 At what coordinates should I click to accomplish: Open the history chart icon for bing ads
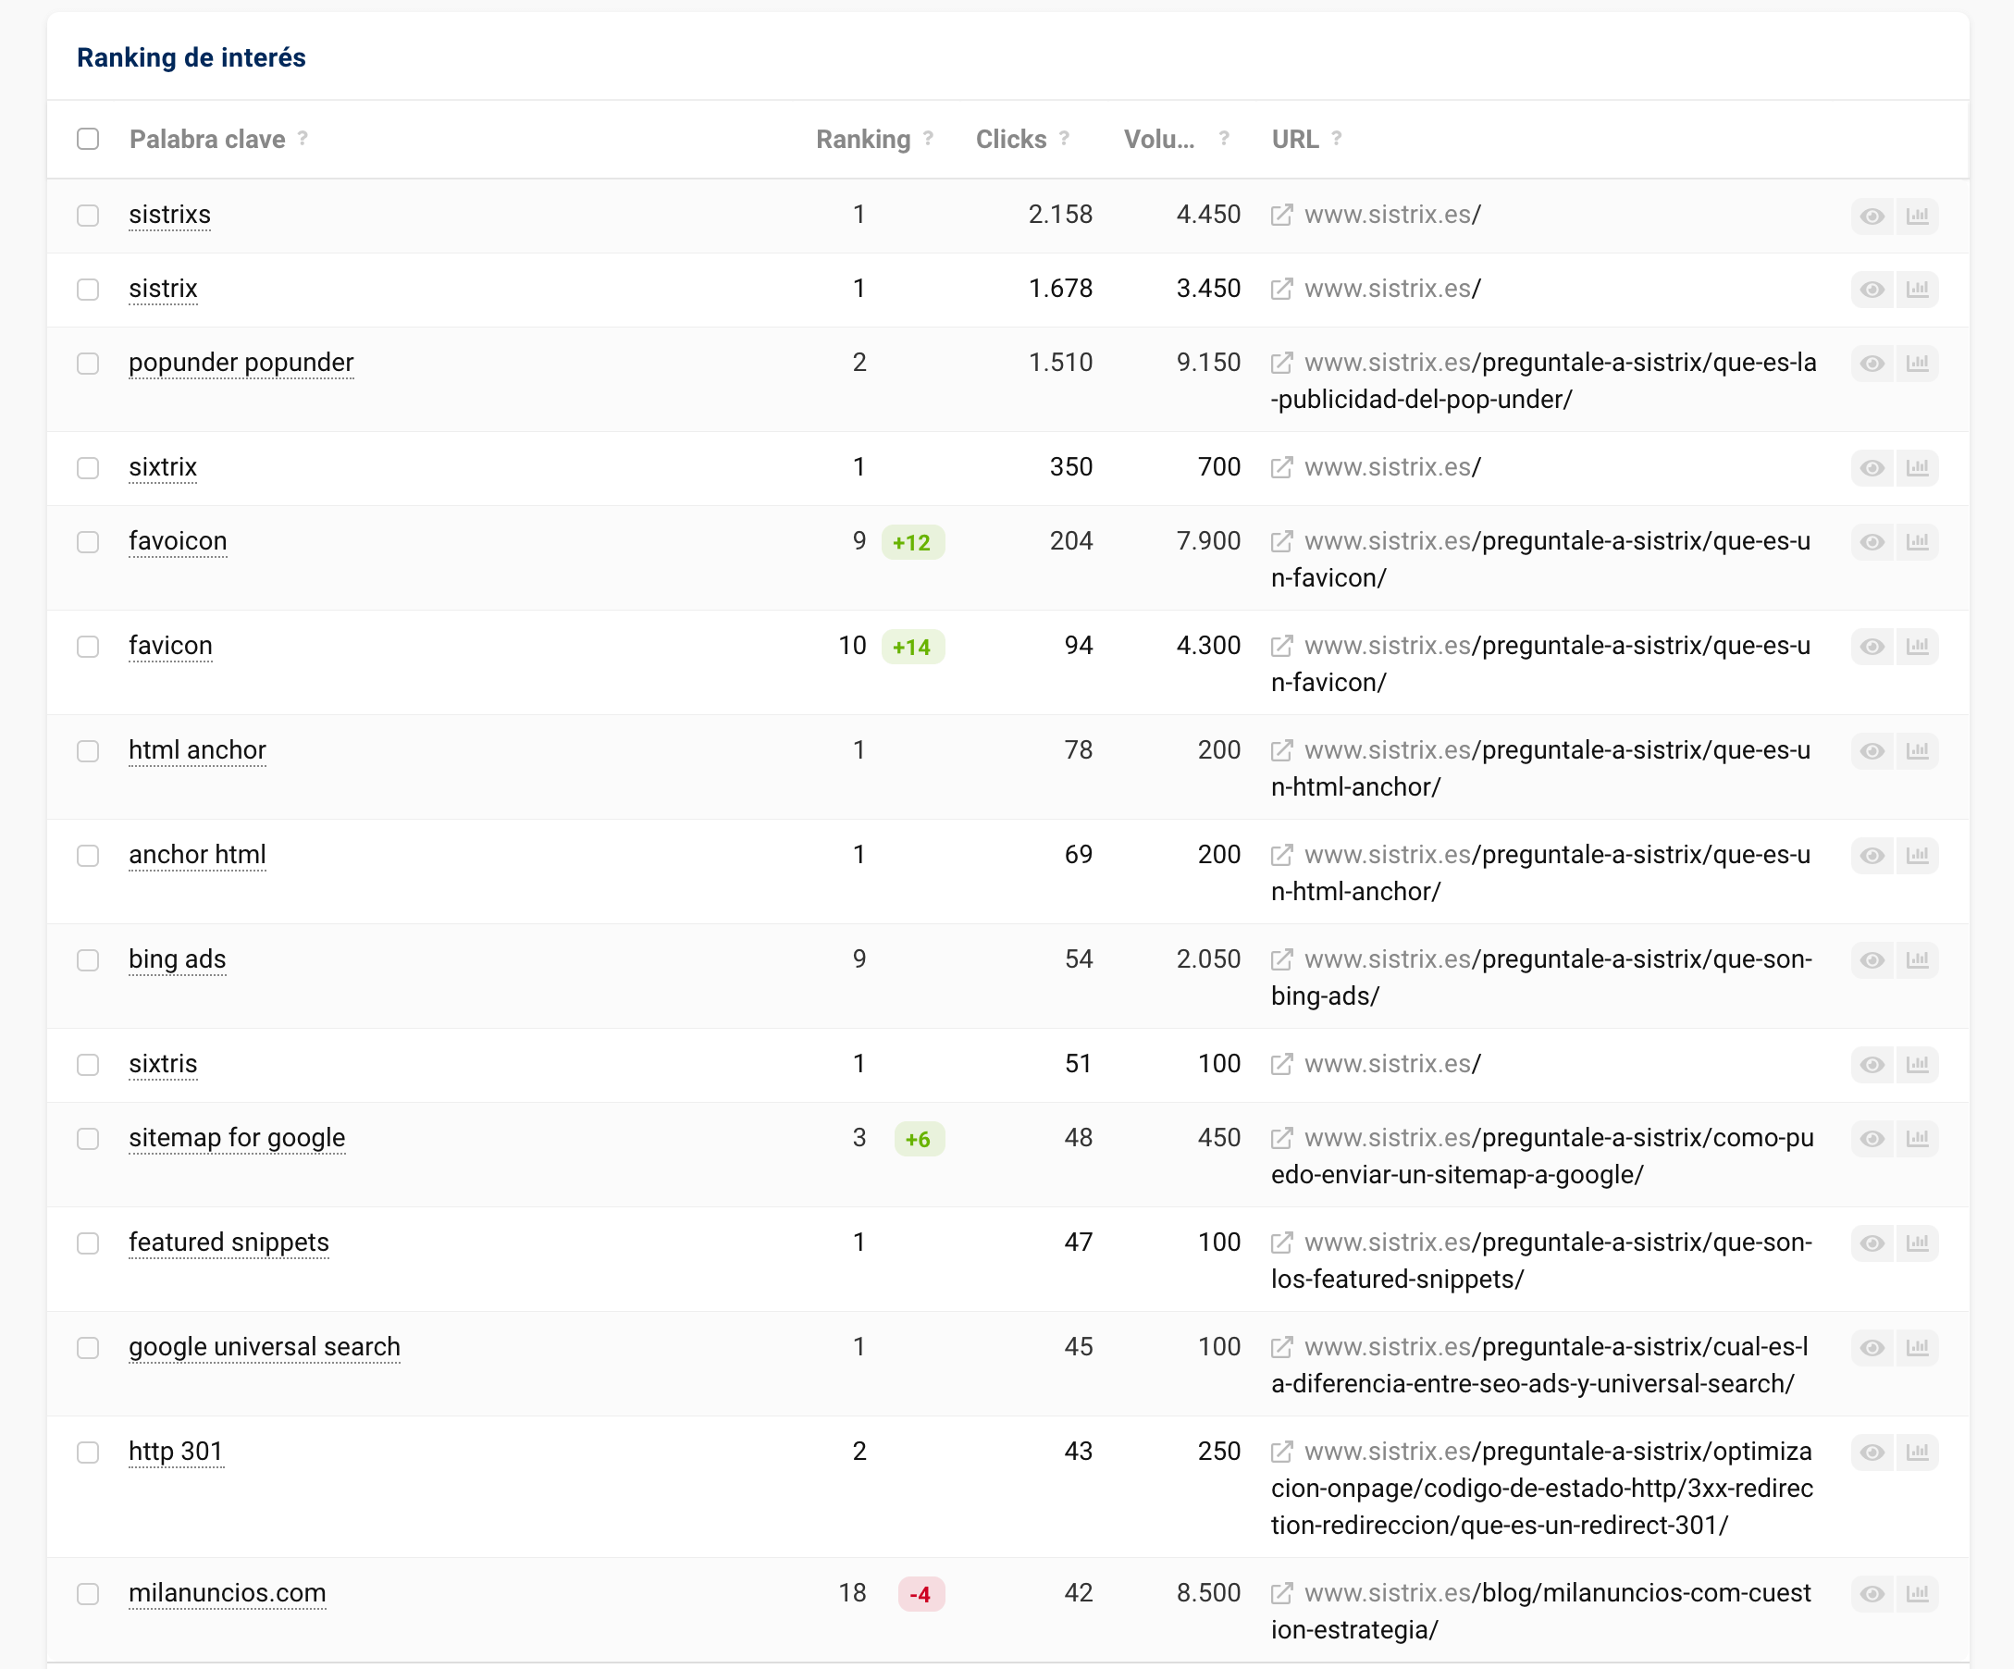pos(1917,960)
